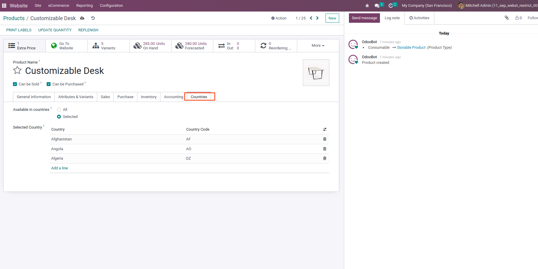Go to the previous product record
This screenshot has height=269, width=538.
pos(311,18)
